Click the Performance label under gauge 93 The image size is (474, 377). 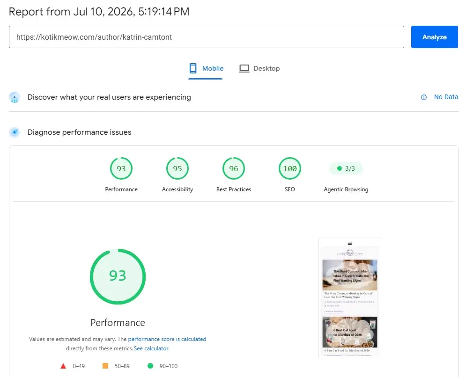(121, 189)
